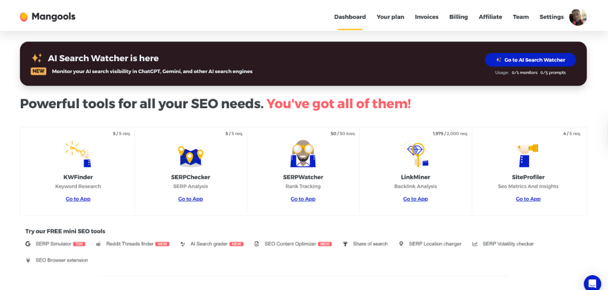Open the SEO Content Optimizer link
Image resolution: width=608 pixels, height=290 pixels.
coord(290,244)
